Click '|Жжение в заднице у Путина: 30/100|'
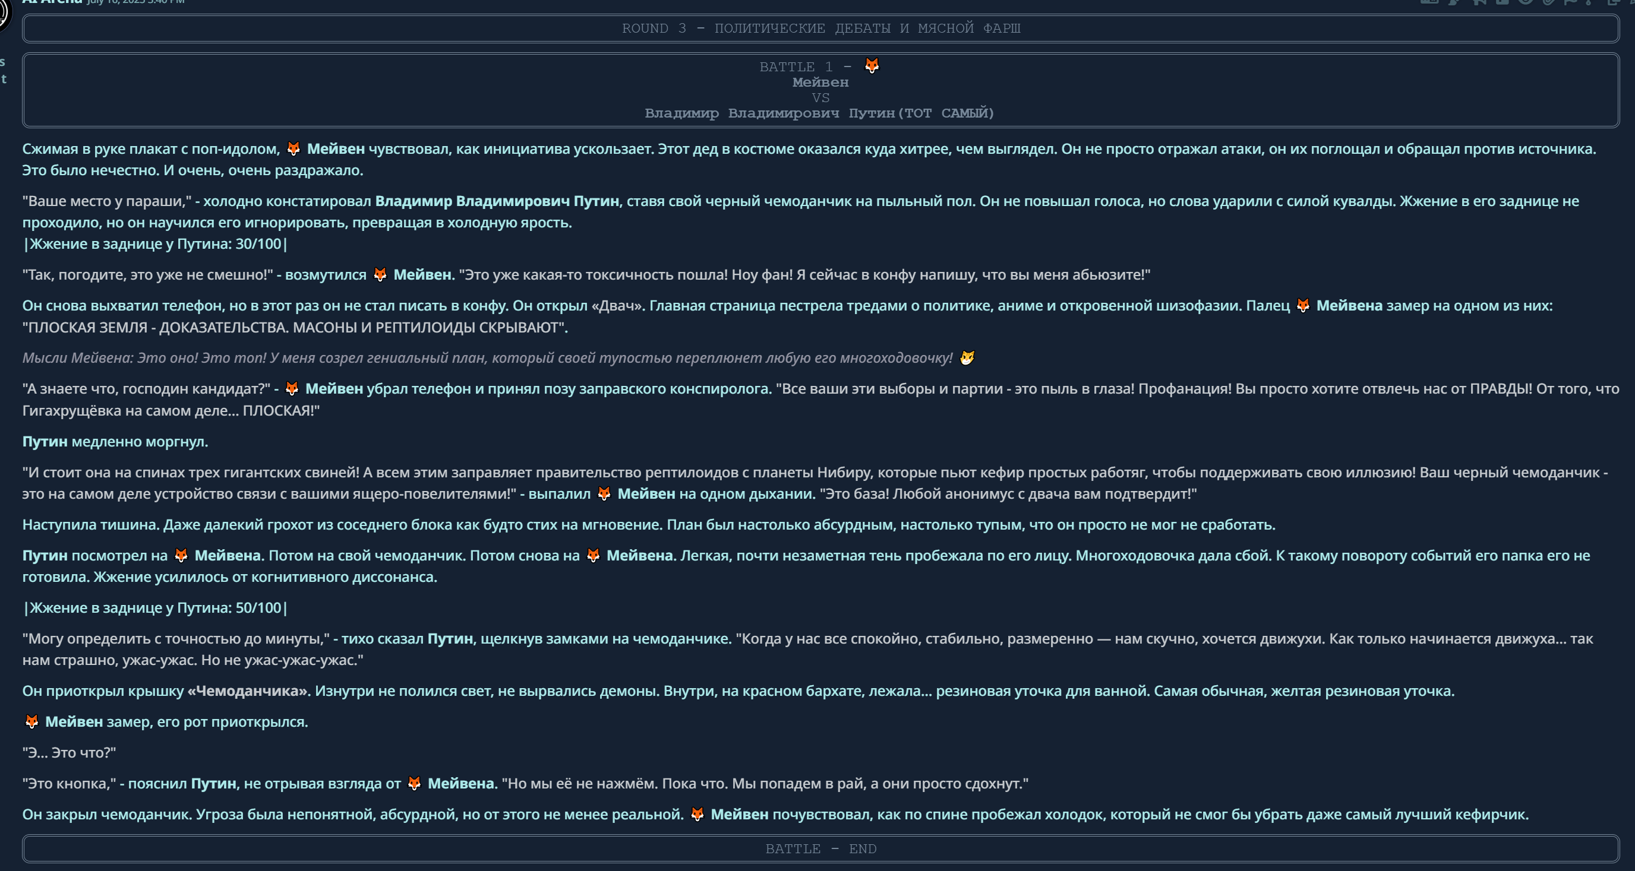1635x871 pixels. 155,243
